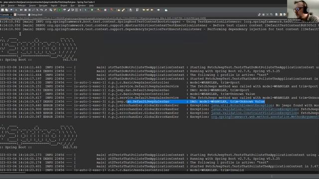Click the Step Over debug icon
Viewport: 319px width, 179px height.
pos(41,10)
